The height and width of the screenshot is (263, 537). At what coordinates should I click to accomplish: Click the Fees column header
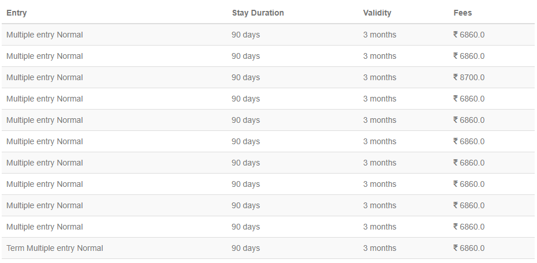(x=463, y=13)
